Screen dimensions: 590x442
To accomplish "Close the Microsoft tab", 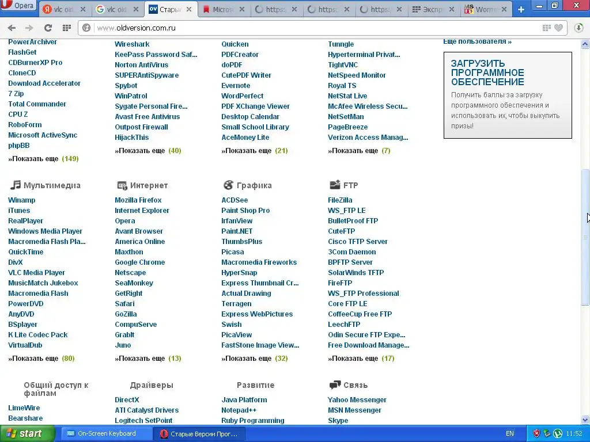I will (242, 9).
